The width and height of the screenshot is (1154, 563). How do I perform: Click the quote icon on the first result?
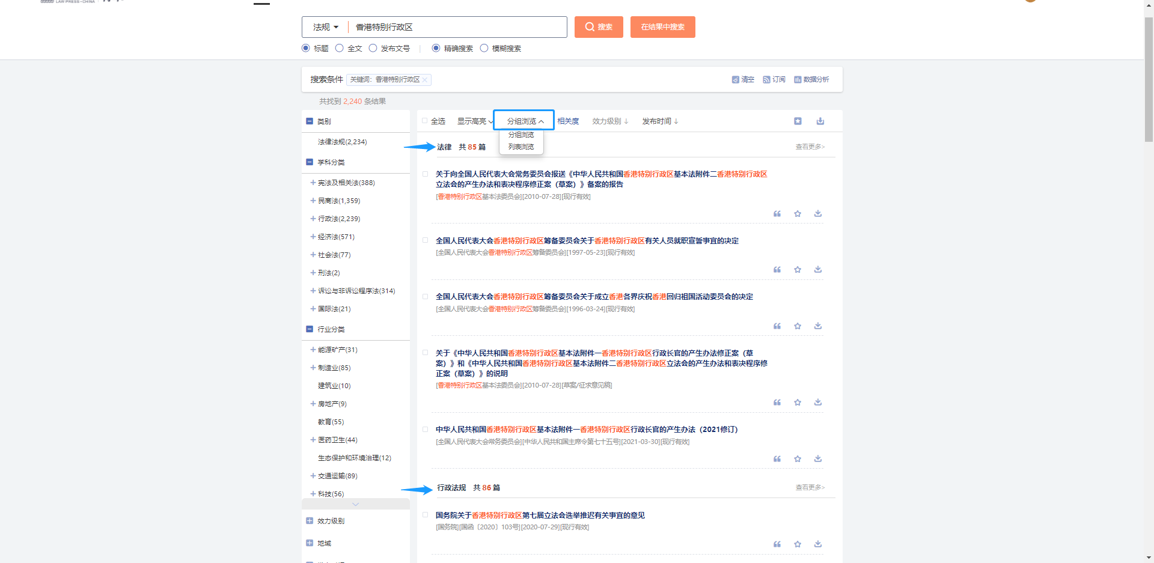coord(777,214)
